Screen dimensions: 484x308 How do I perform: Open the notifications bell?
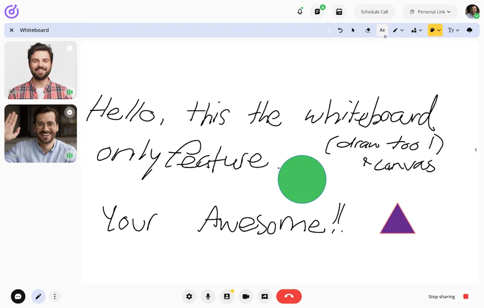tap(300, 12)
